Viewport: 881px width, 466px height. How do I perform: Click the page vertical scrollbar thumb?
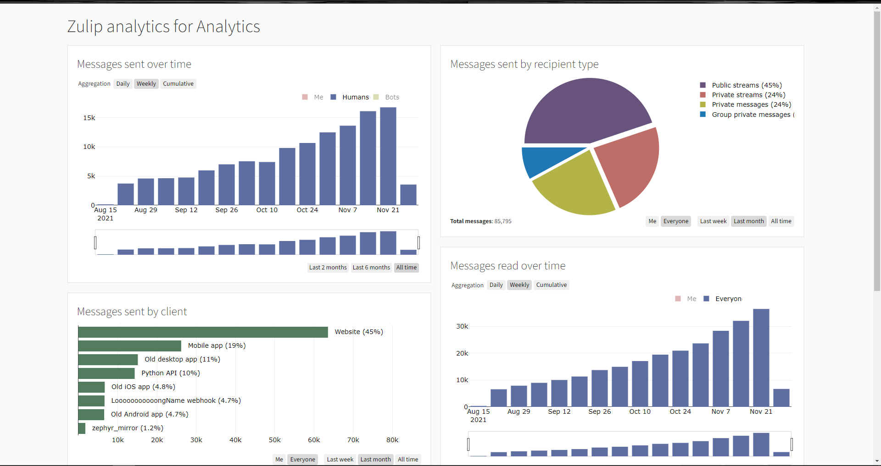877,151
